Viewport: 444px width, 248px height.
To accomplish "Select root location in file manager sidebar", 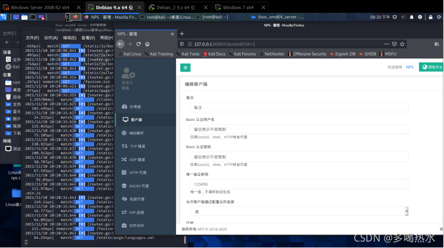I will pos(13,82).
